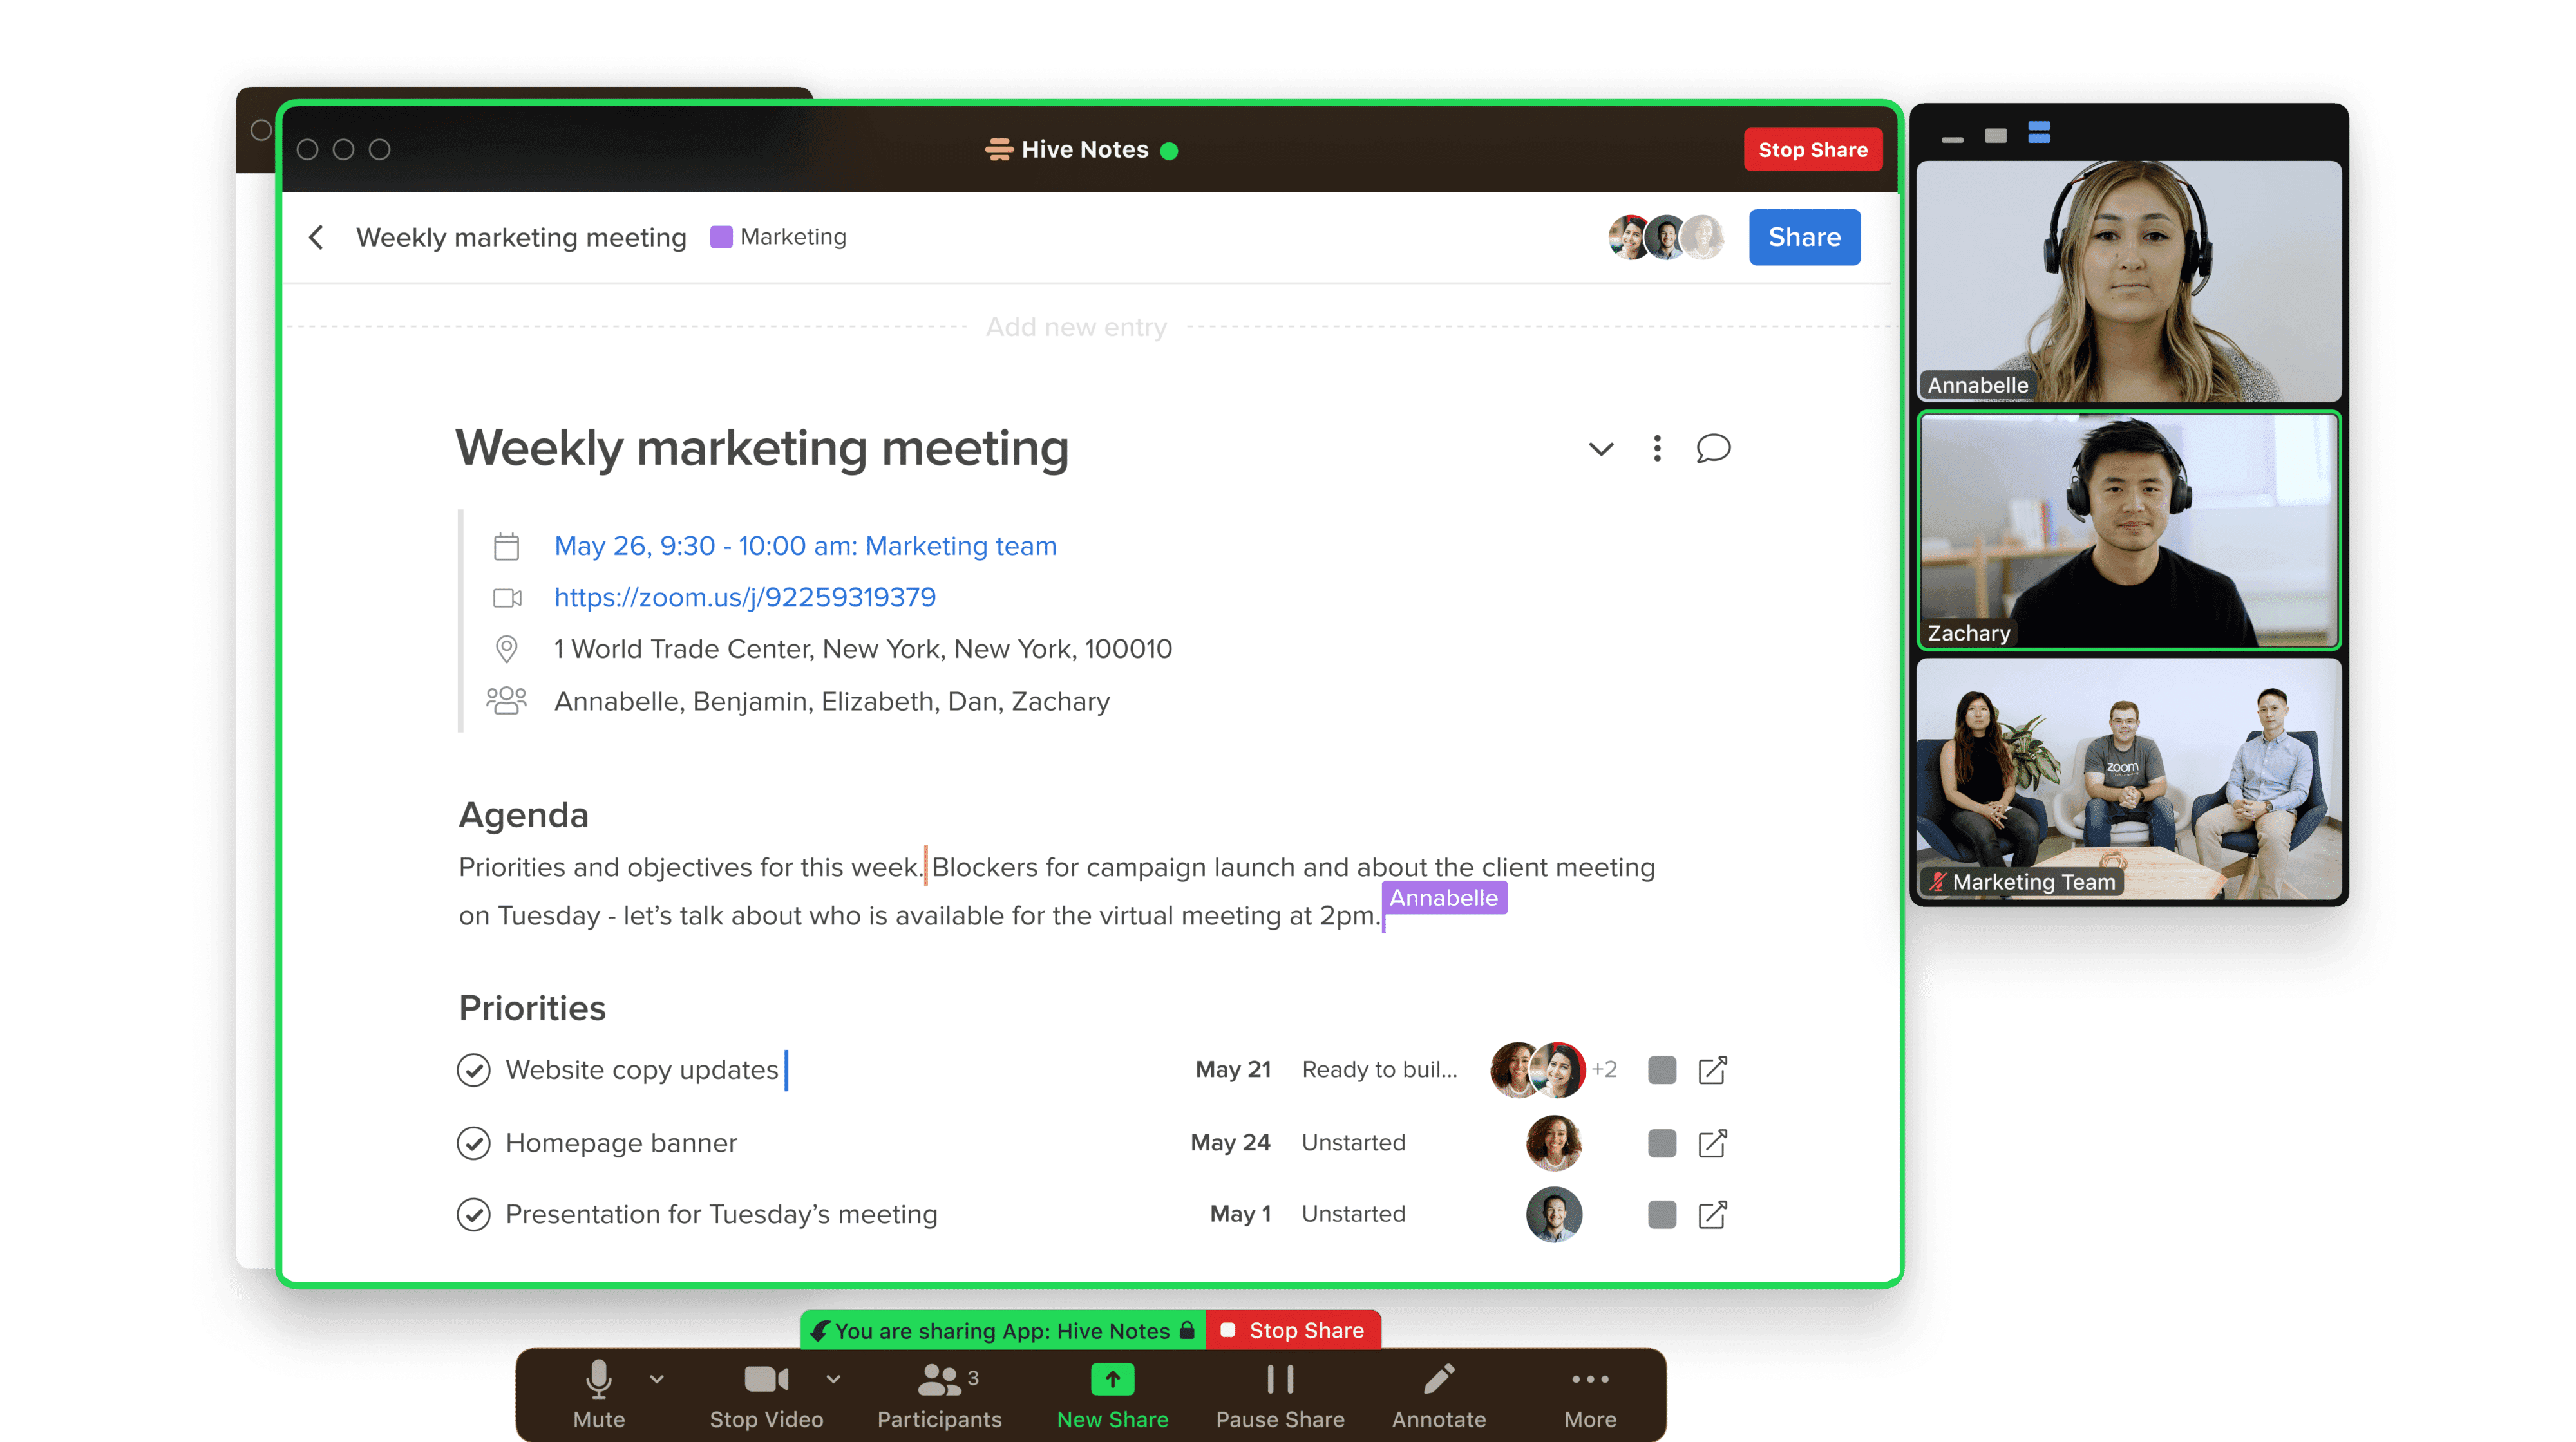Switch to the gallery stacked view icon
This screenshot has height=1442, width=2576.
(2039, 133)
